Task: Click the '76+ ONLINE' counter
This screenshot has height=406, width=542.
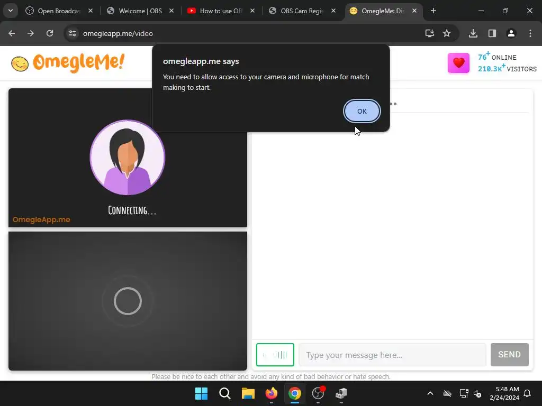Action: [497, 57]
